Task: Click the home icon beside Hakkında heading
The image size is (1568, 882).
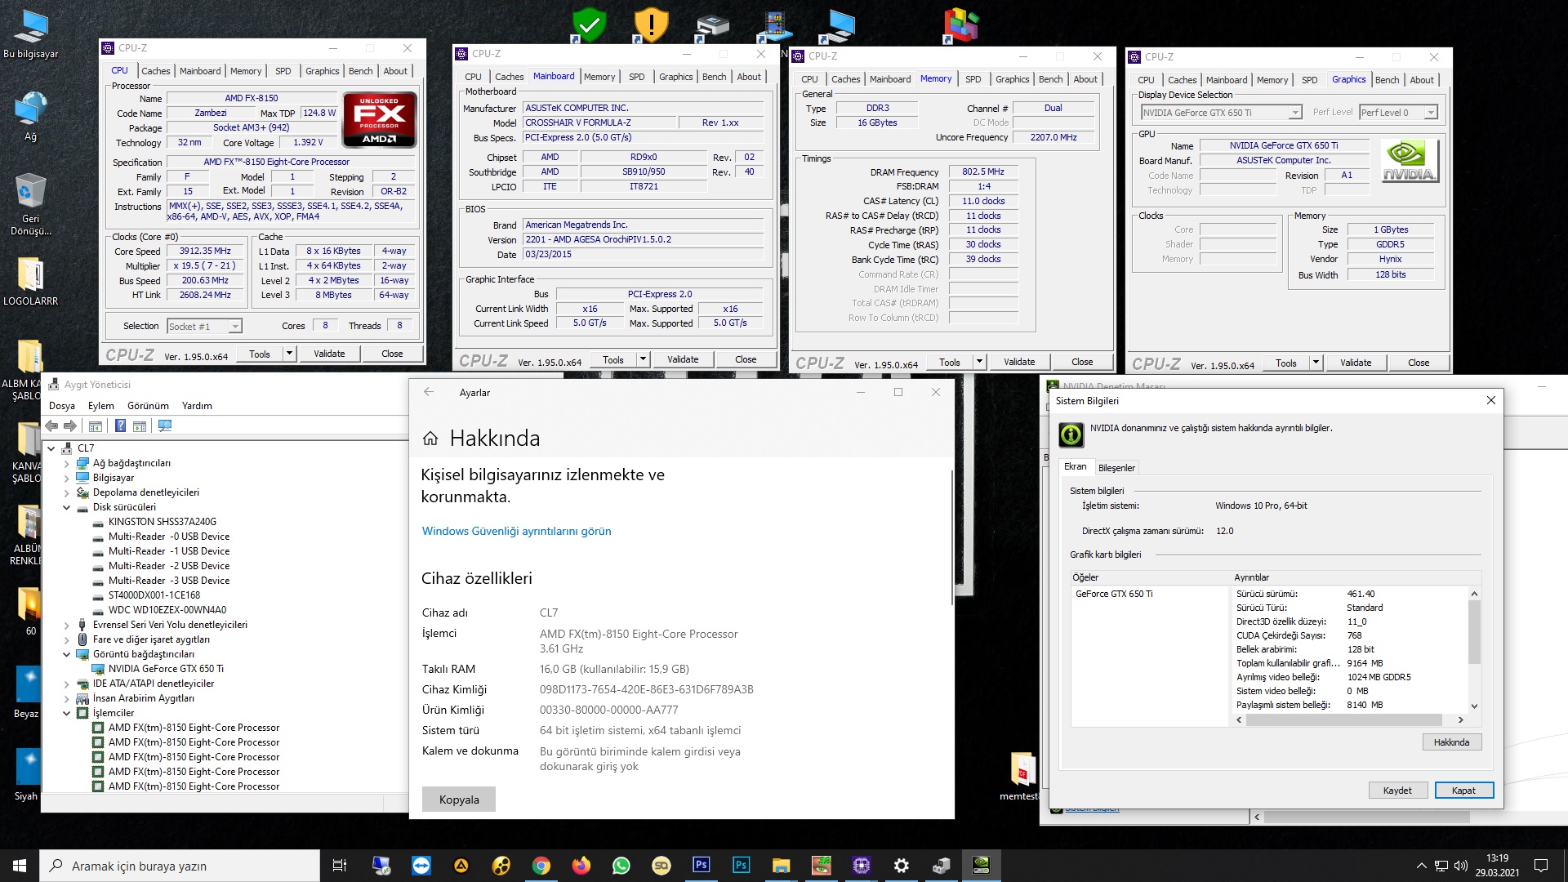Action: (430, 439)
